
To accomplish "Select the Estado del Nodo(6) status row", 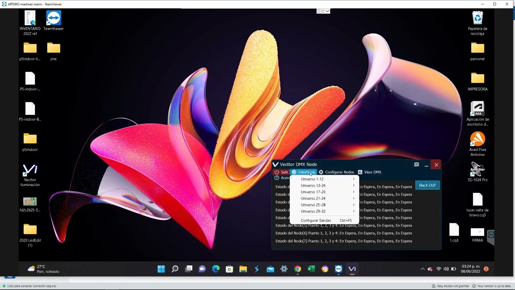I will pyautogui.click(x=344, y=233).
